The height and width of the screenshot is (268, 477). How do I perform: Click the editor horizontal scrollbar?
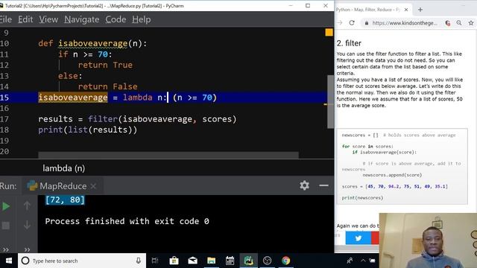tap(168, 155)
